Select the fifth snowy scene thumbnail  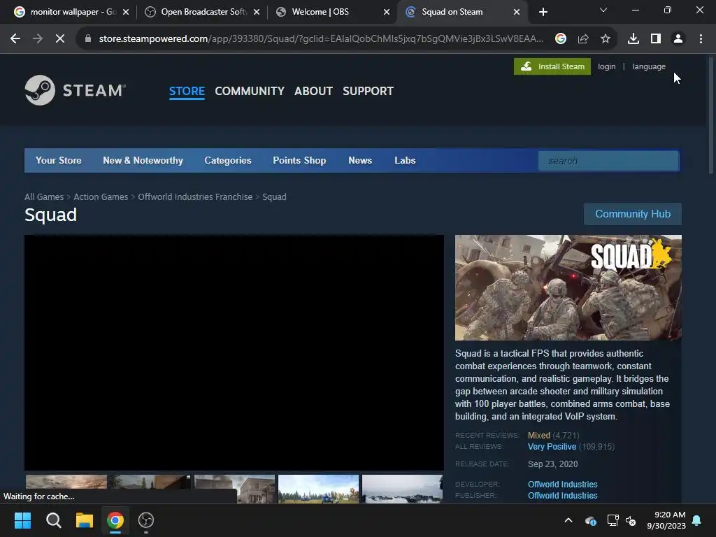[402, 489]
